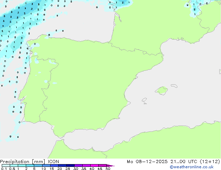This screenshot has width=221, height=170.
Task: Click the '(12+12)' forecast run text
Action: point(210,162)
